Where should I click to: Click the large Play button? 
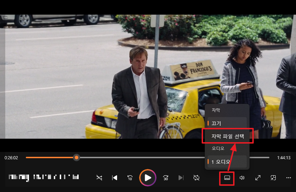[148, 178]
